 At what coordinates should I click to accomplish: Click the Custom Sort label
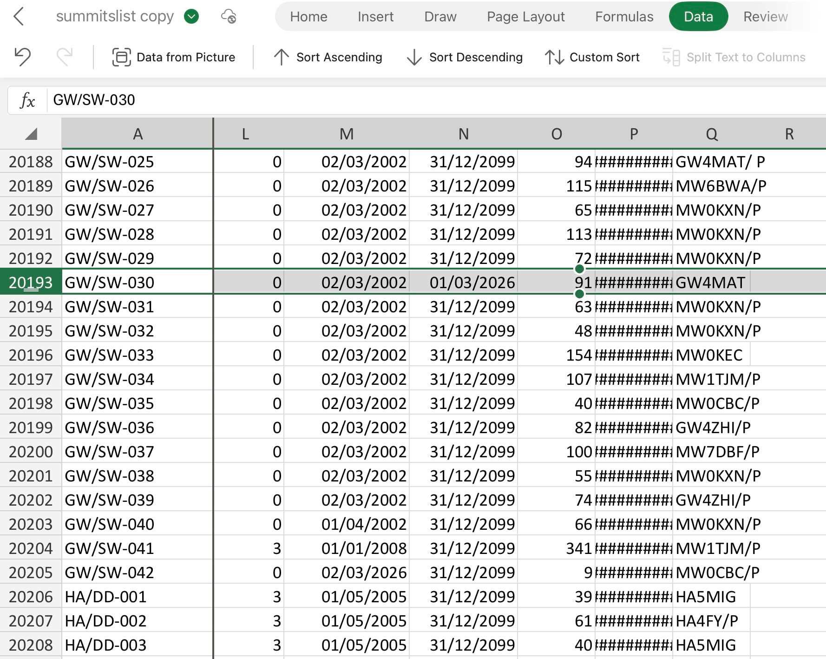(x=604, y=57)
